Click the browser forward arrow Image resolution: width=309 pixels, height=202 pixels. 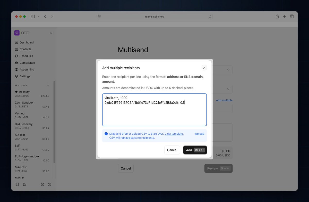[x=52, y=17]
